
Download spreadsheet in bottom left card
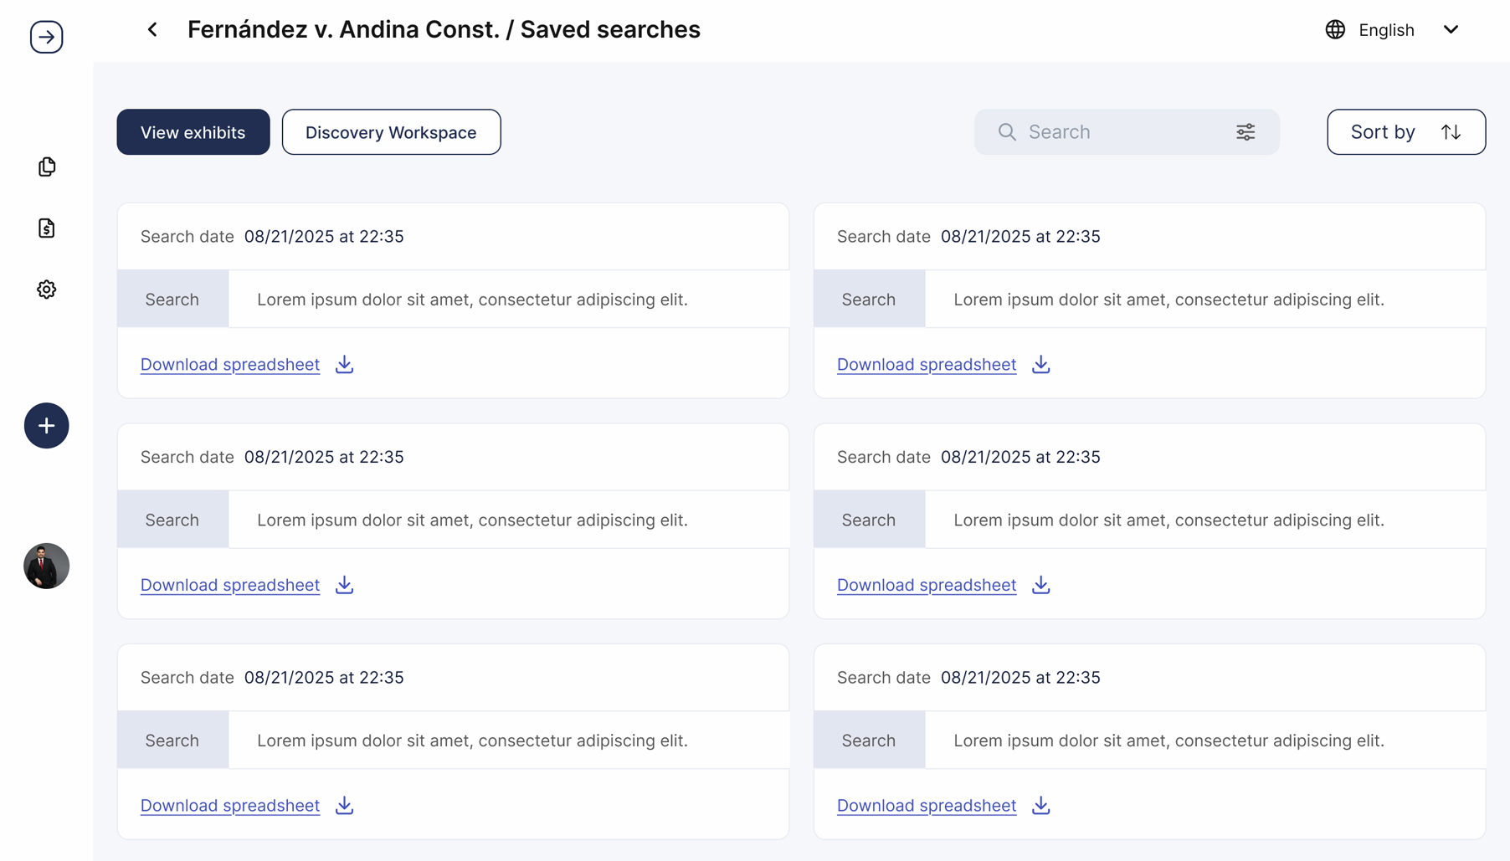click(230, 806)
